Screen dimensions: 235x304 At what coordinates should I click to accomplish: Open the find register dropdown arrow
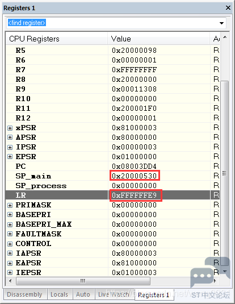[221, 23]
